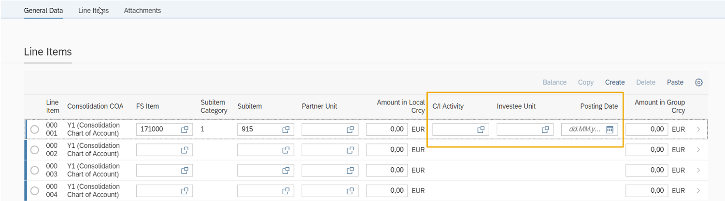
Task: Click the Create button
Action: [615, 83]
